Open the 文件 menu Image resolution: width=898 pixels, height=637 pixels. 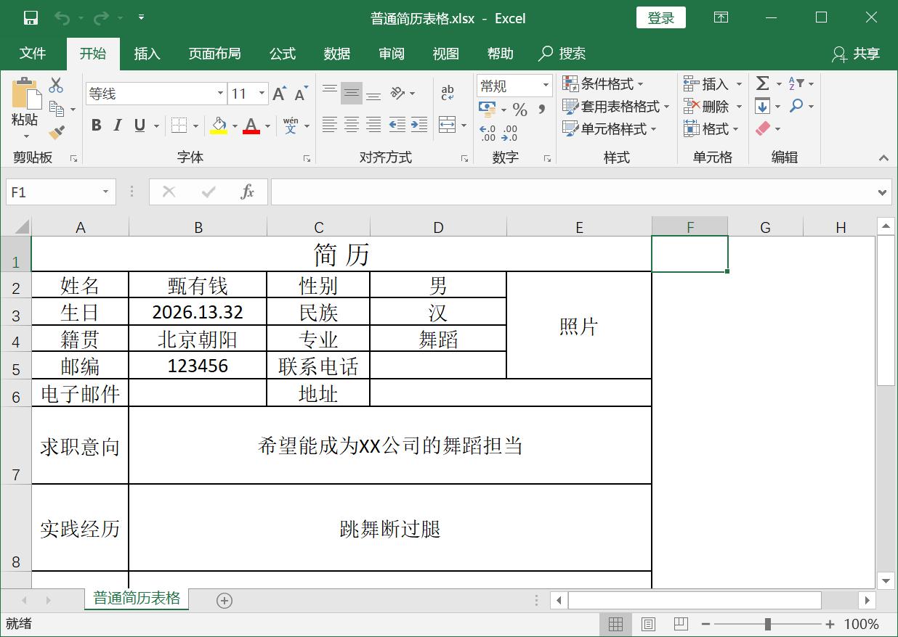tap(33, 53)
